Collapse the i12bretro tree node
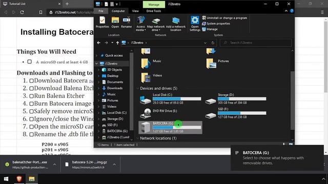 [x=96, y=63]
